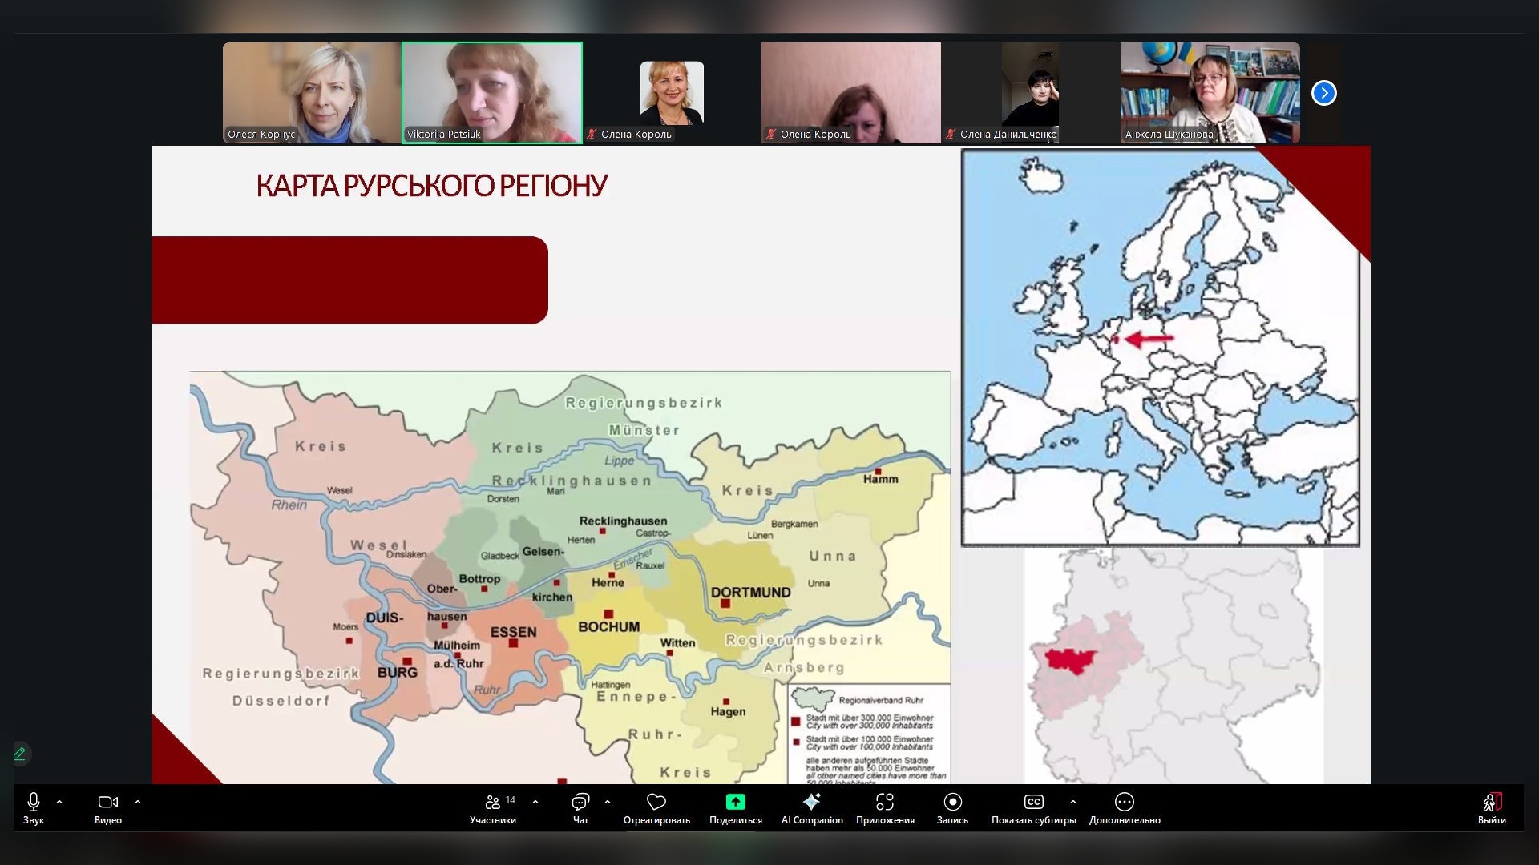Show captions via Показать субтитры
Viewport: 1539px width, 865px height.
click(x=1033, y=803)
